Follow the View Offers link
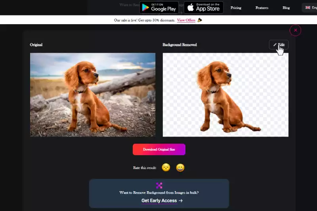This screenshot has height=211, width=317. [186, 20]
